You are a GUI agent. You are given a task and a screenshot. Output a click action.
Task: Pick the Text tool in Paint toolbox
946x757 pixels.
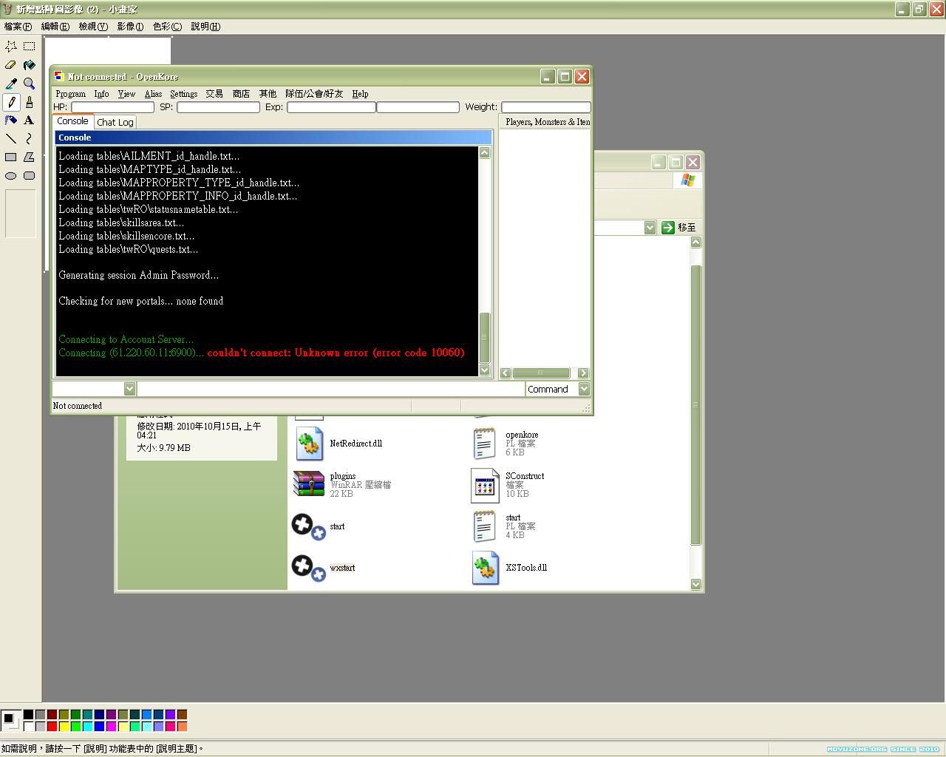29,120
